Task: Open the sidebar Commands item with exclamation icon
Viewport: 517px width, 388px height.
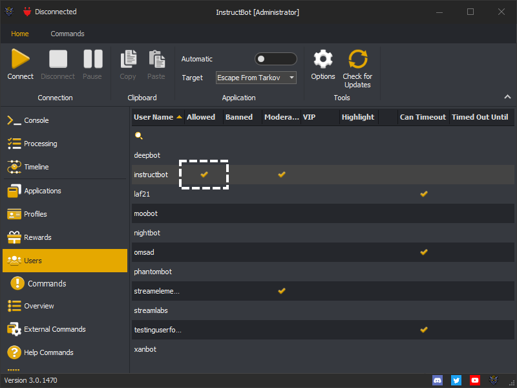Action: 65,283
